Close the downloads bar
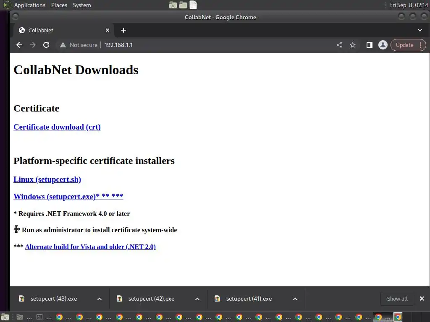Viewport: 430px width, 322px height. (x=422, y=299)
